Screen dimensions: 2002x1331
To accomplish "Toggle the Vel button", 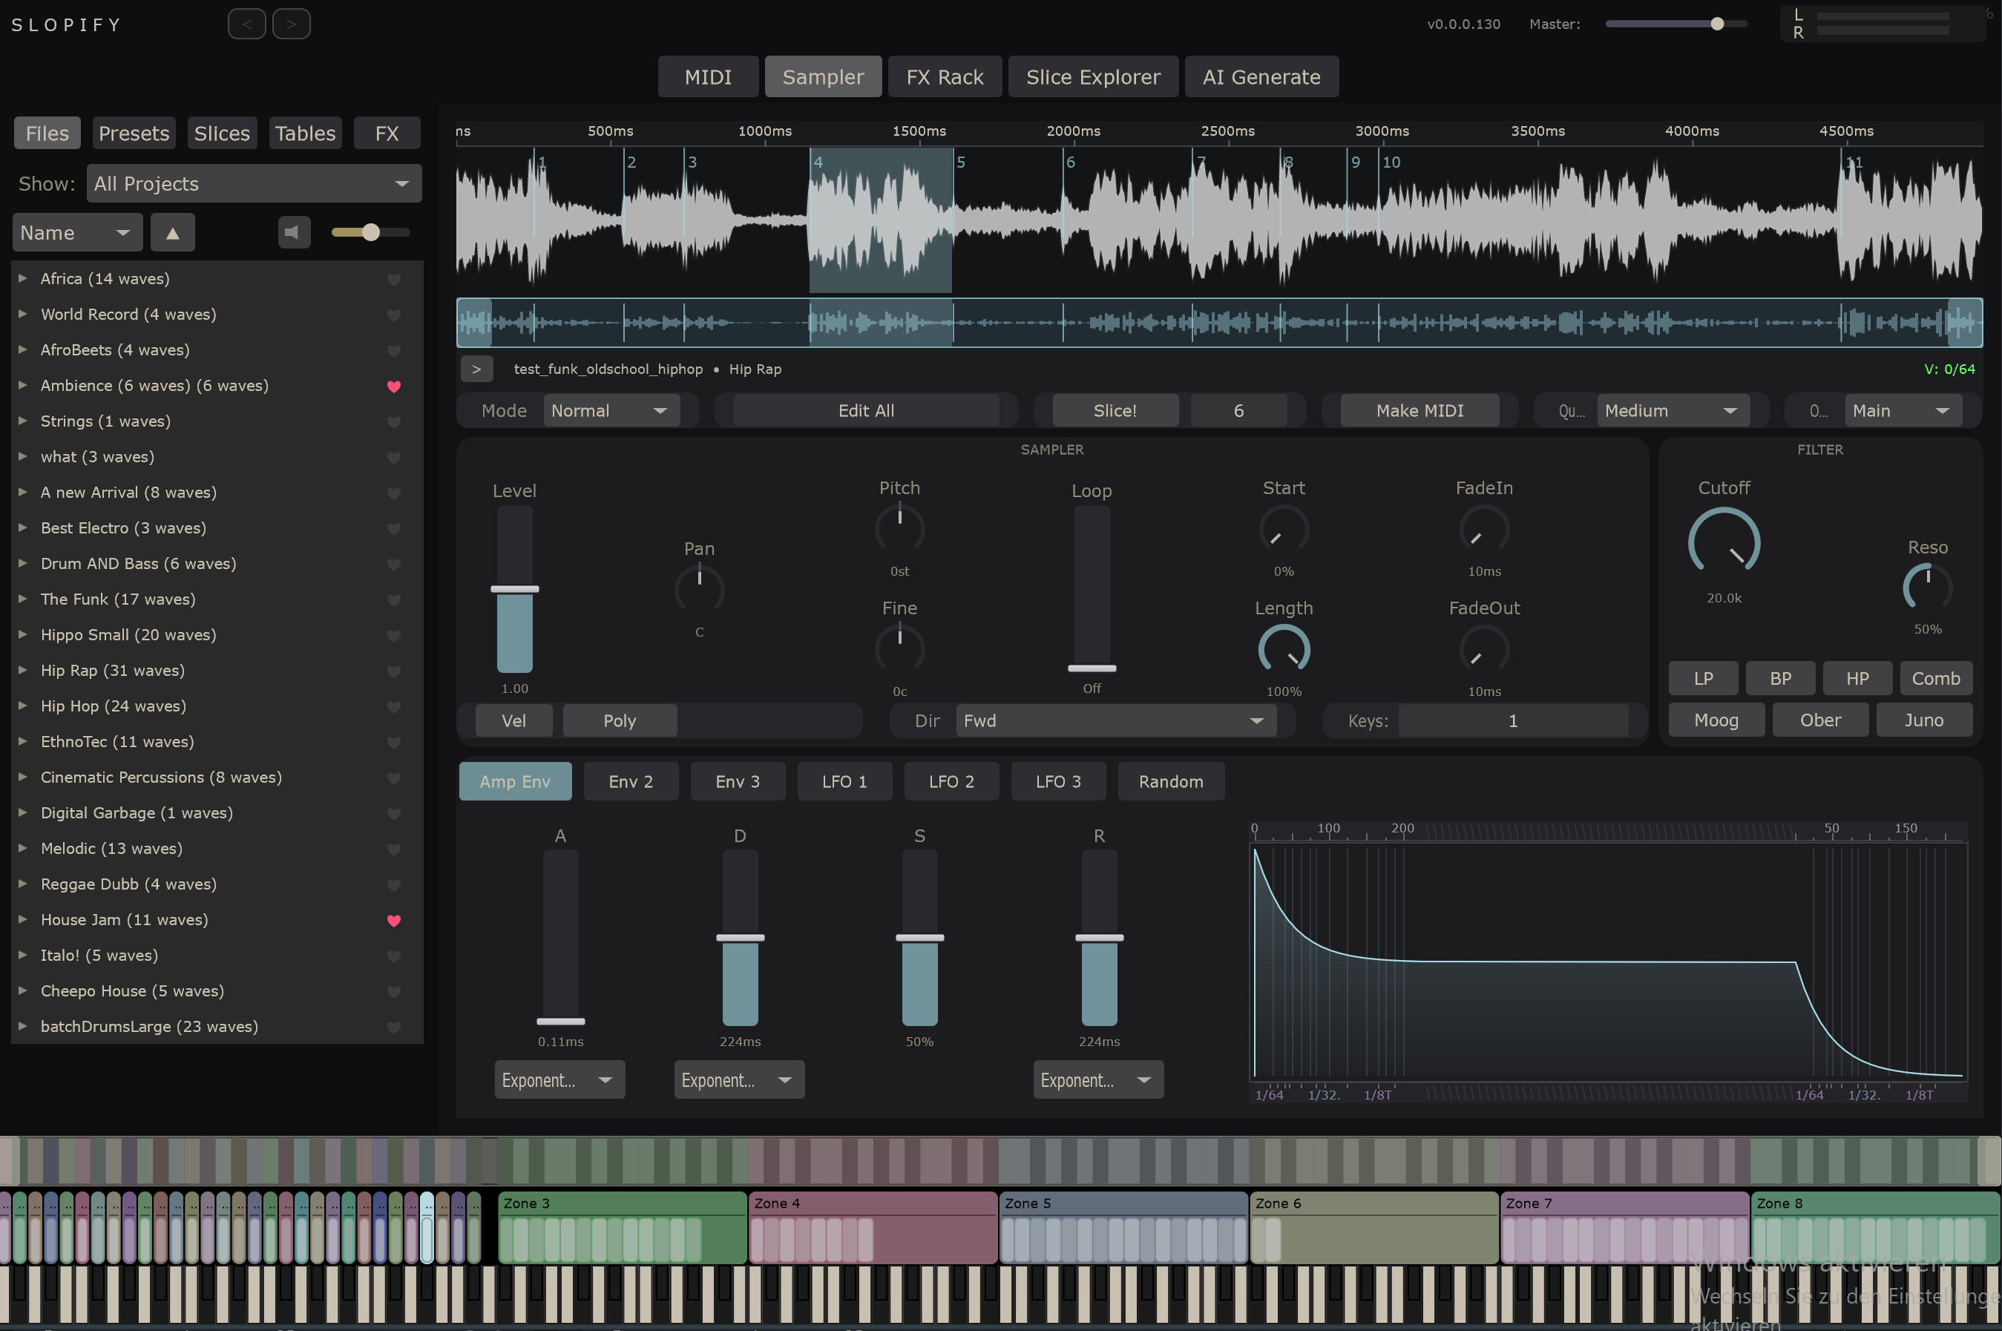I will 513,720.
